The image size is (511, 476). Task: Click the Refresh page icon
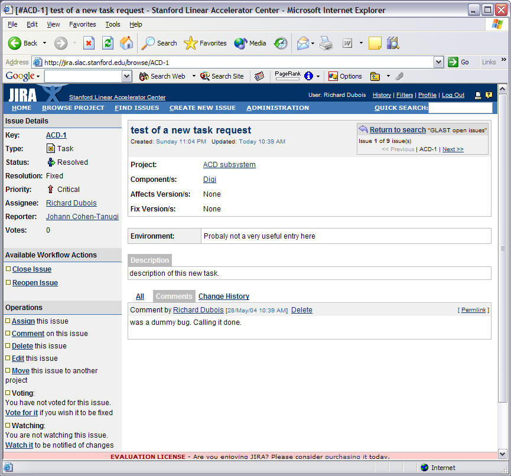pos(108,43)
